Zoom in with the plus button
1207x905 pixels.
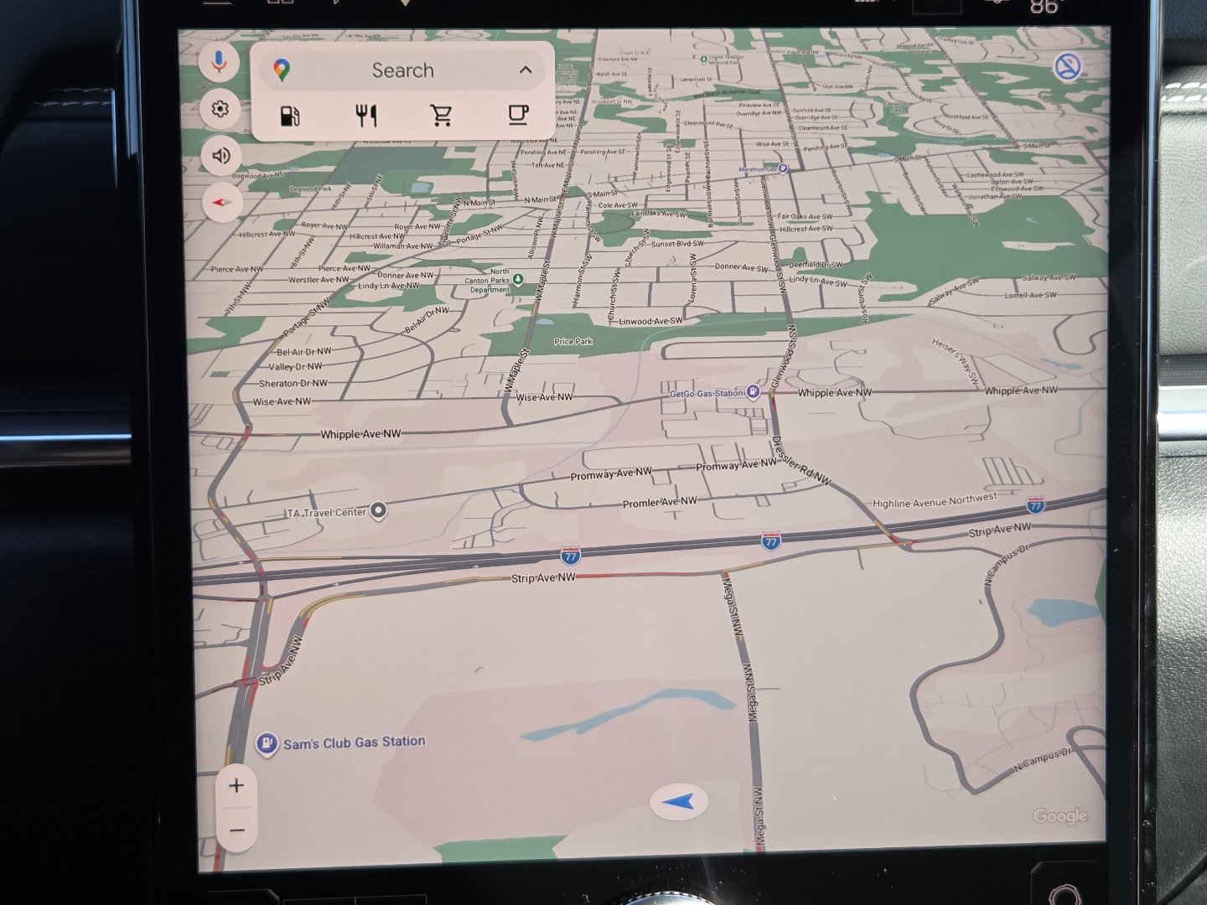(236, 785)
